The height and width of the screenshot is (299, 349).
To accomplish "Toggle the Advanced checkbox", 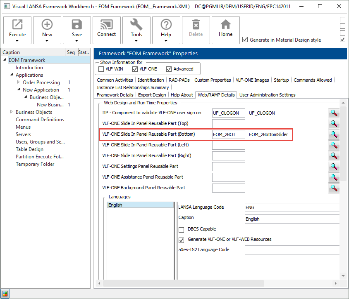I will pos(169,69).
